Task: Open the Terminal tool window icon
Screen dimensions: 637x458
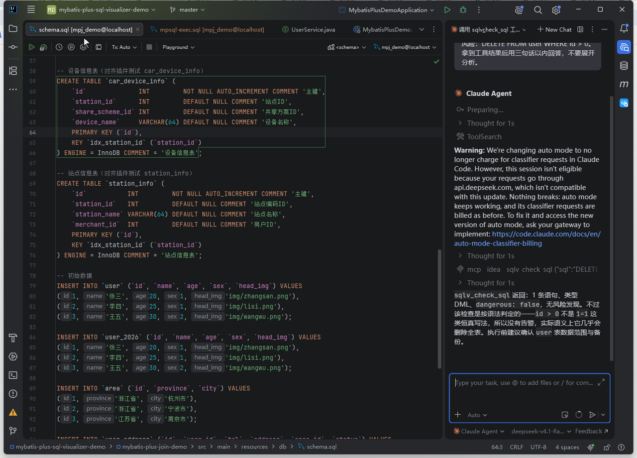Action: click(x=13, y=375)
